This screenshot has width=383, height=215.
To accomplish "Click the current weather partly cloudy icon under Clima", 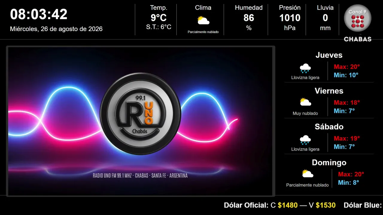I will point(203,21).
